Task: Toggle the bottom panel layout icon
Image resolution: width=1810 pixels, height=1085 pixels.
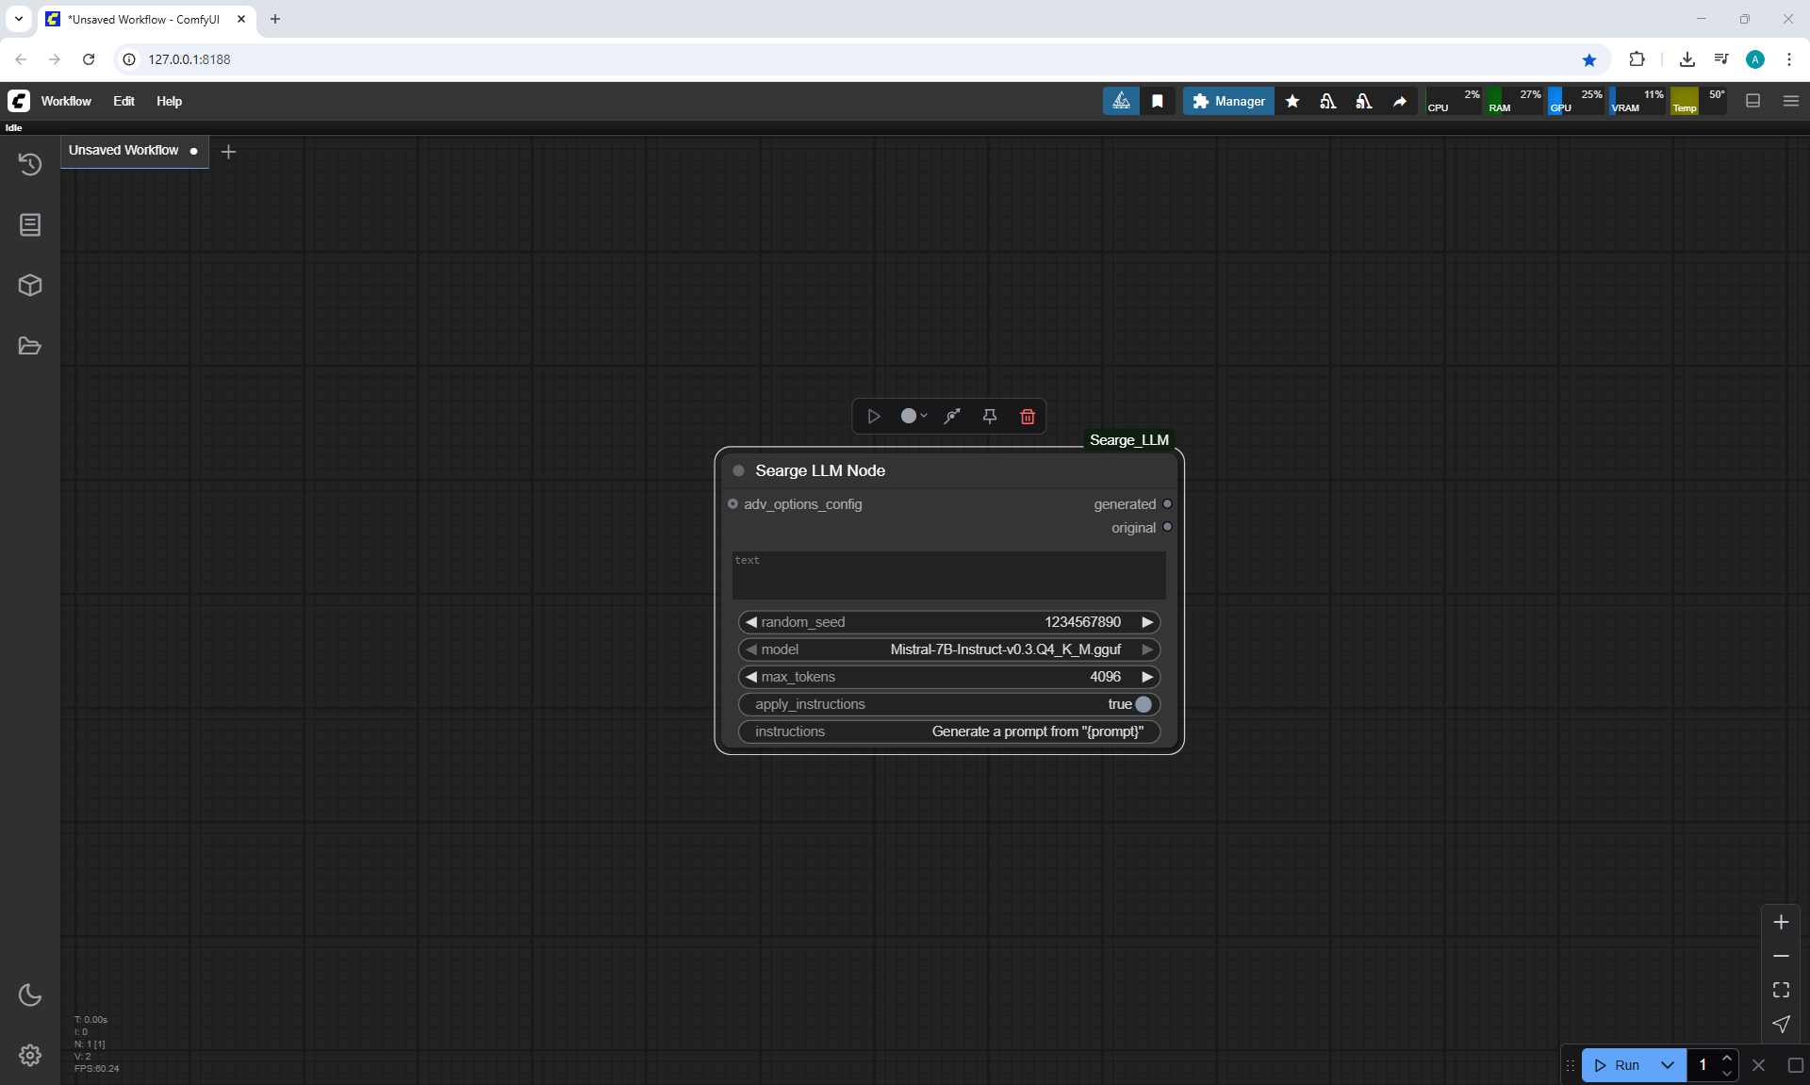Action: click(x=1753, y=101)
